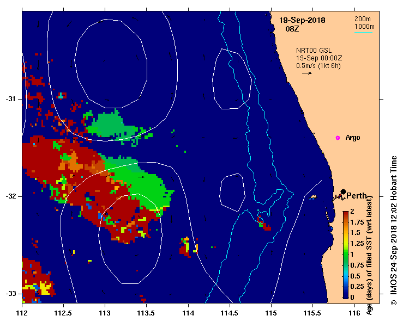Click the velocity scale arrow in legend
This screenshot has width=403, height=322.
click(306, 73)
